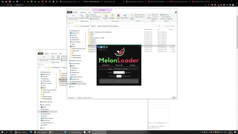Click Снять выделение in the ribbon

165,17
